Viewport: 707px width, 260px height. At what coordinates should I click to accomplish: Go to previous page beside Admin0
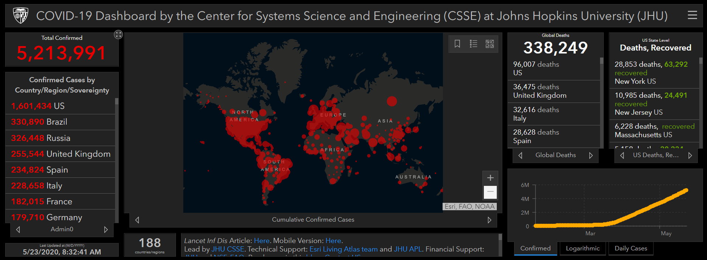[18, 229]
